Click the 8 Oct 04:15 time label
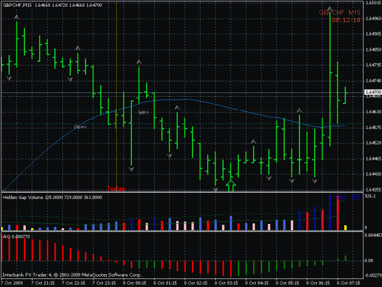This screenshot has width=382, height=287. click(257, 283)
